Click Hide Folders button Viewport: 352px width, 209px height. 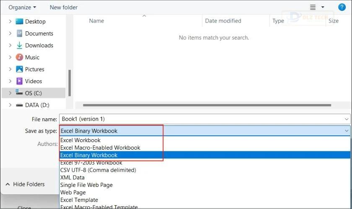point(25,184)
